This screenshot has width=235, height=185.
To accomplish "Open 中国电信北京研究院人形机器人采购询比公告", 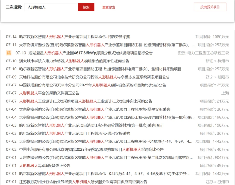I will click(91, 150).
